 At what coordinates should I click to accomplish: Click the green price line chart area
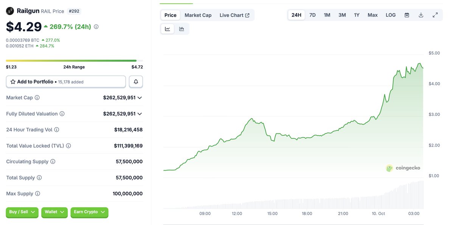293,121
